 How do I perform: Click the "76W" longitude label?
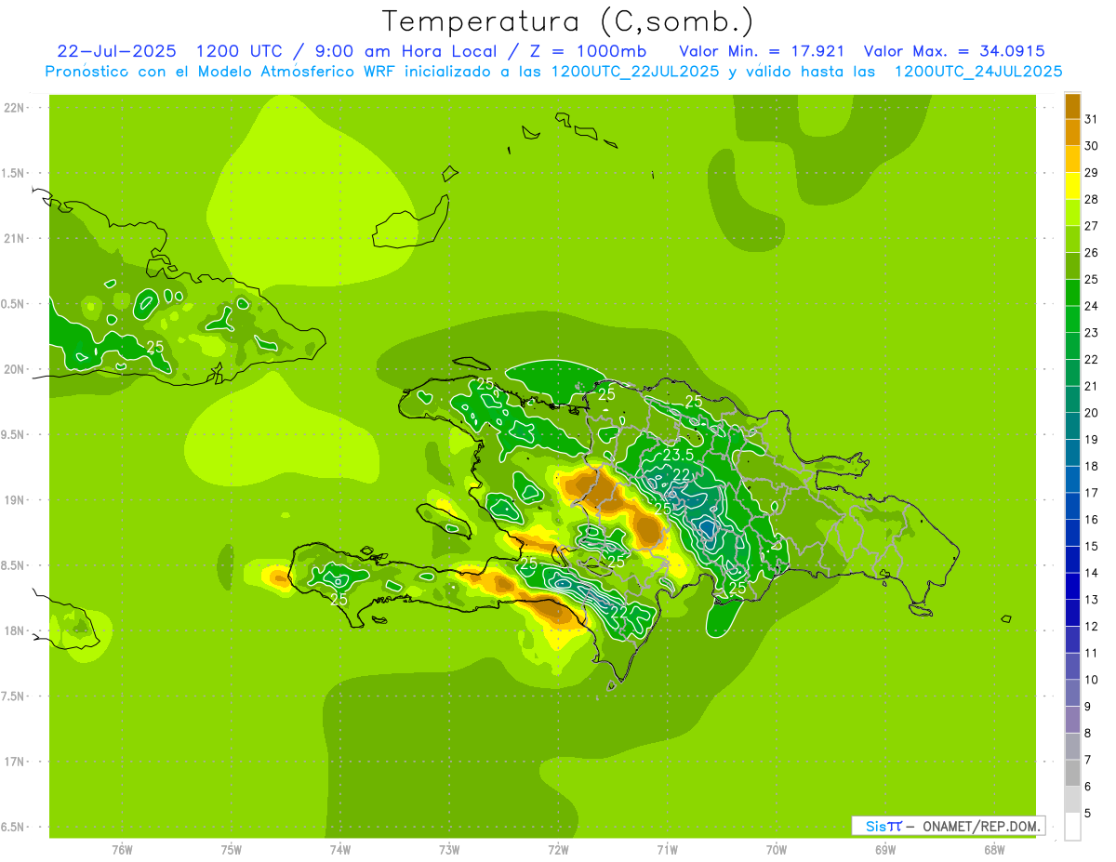tap(122, 850)
